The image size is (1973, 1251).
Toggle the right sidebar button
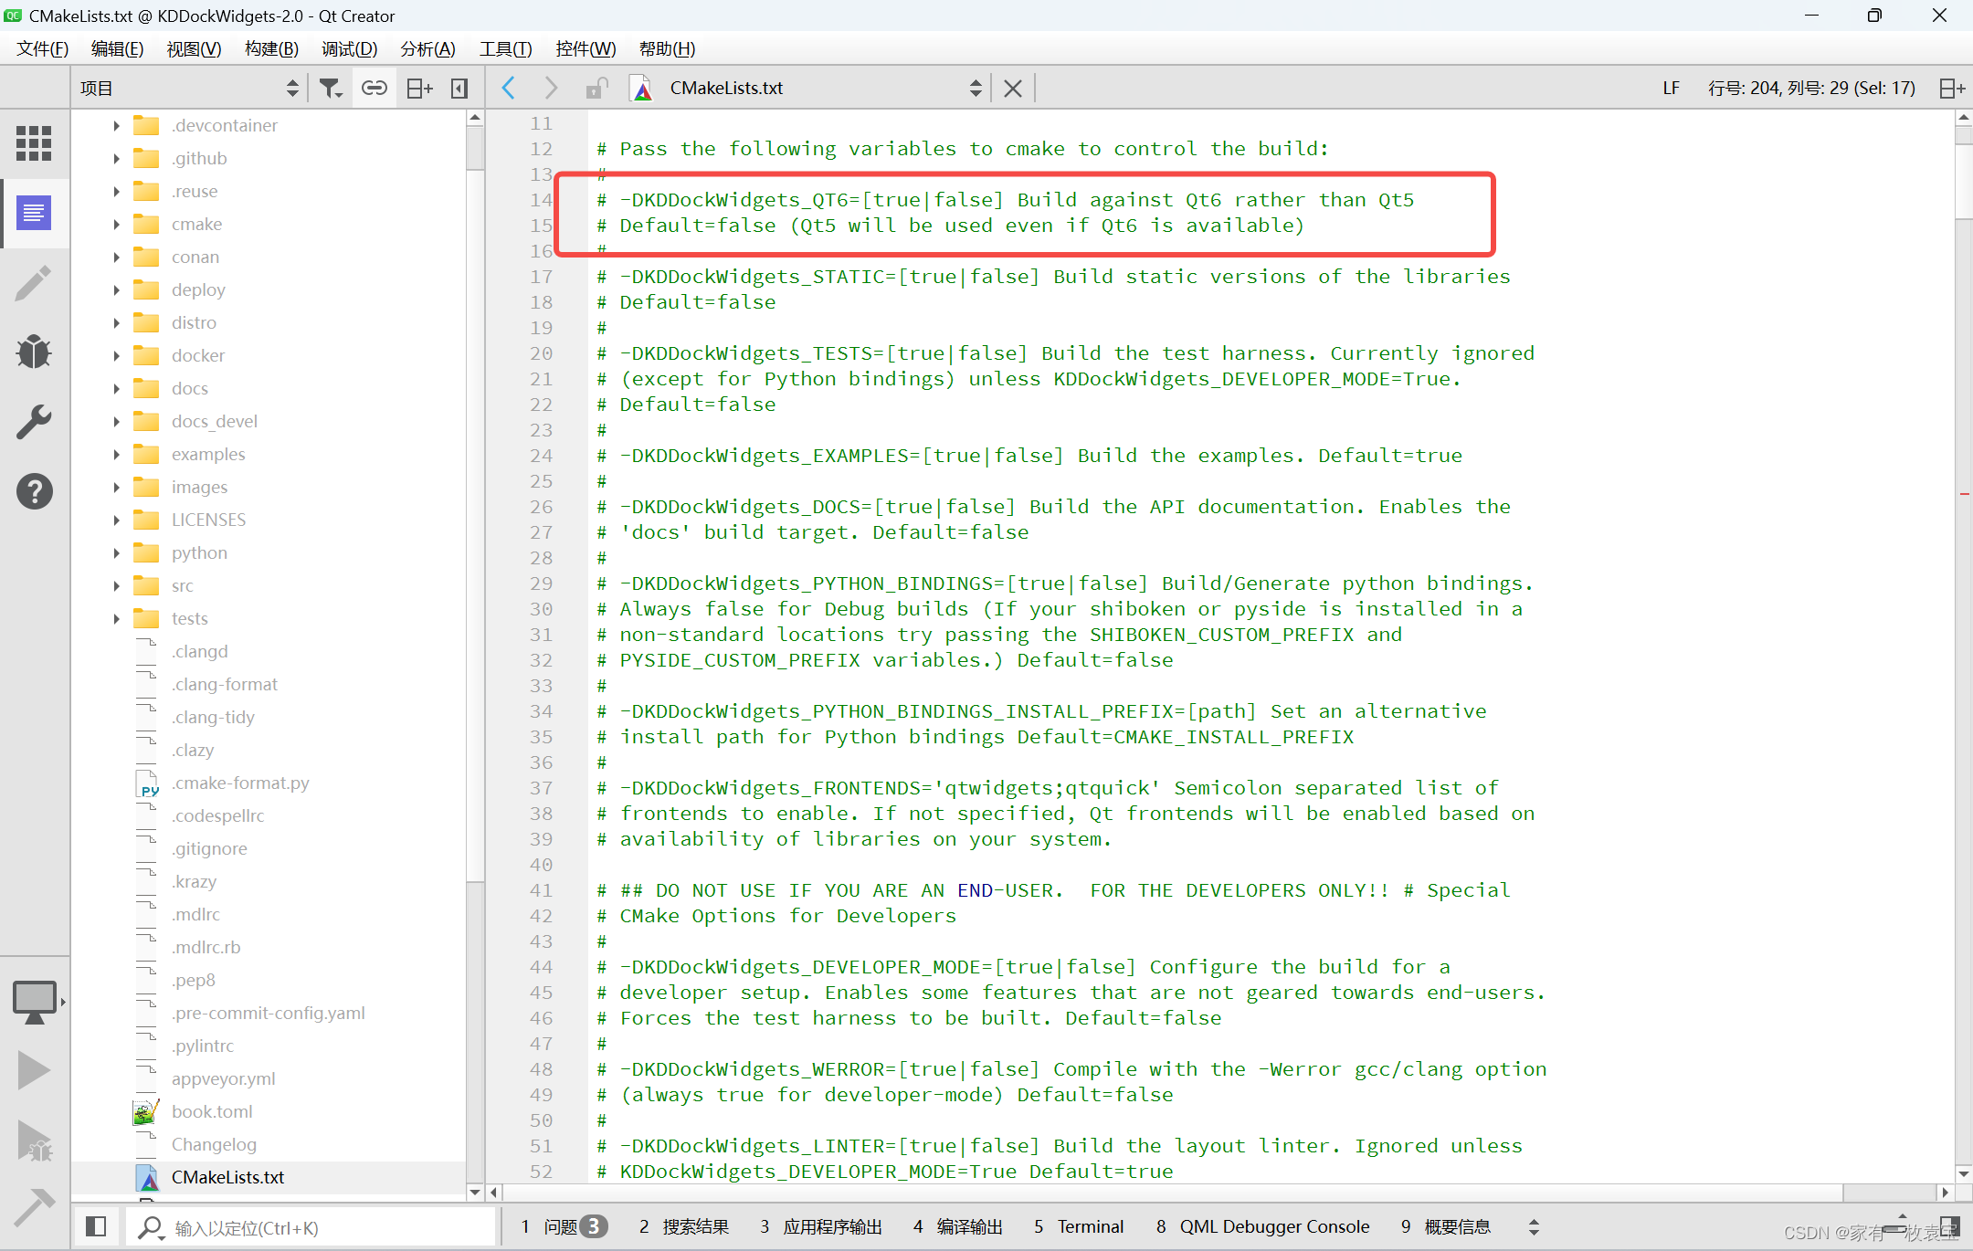click(1949, 1226)
